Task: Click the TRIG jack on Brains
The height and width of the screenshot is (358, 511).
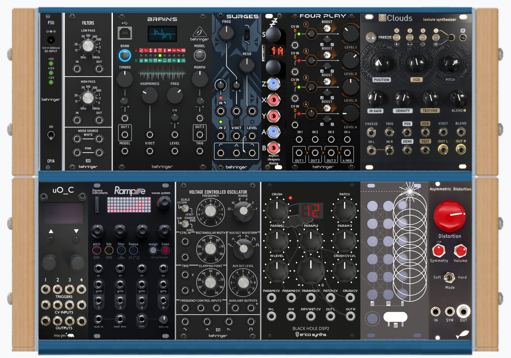Action: click(x=200, y=151)
